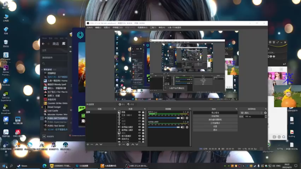Image resolution: width=301 pixels, height=169 pixels.
Task: Toggle visibility of audio output capture source
Action: point(140,127)
